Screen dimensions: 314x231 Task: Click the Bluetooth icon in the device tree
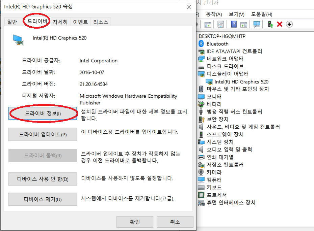point(201,43)
